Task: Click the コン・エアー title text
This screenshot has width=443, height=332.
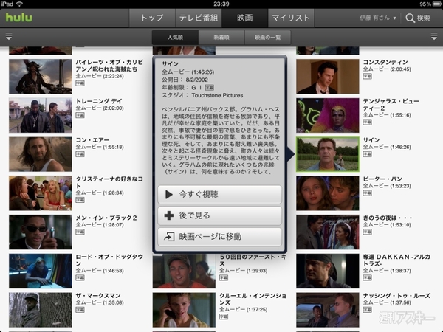Action: (92, 140)
